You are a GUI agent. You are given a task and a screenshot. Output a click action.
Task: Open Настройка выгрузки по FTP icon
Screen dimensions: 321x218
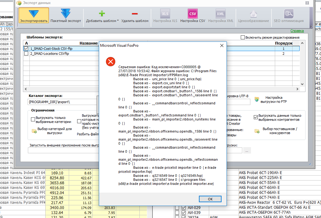(257, 99)
